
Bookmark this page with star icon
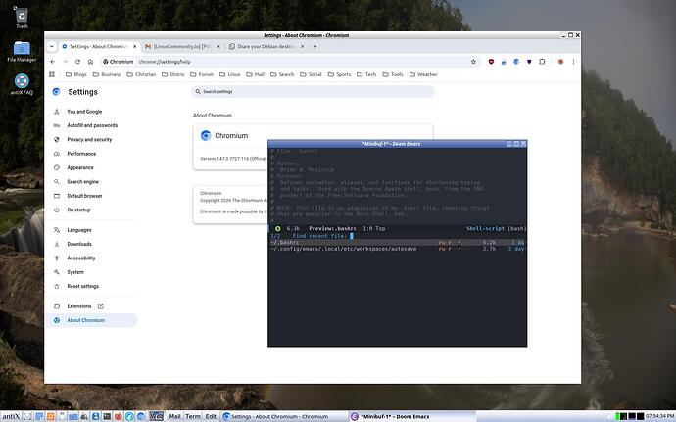(473, 62)
